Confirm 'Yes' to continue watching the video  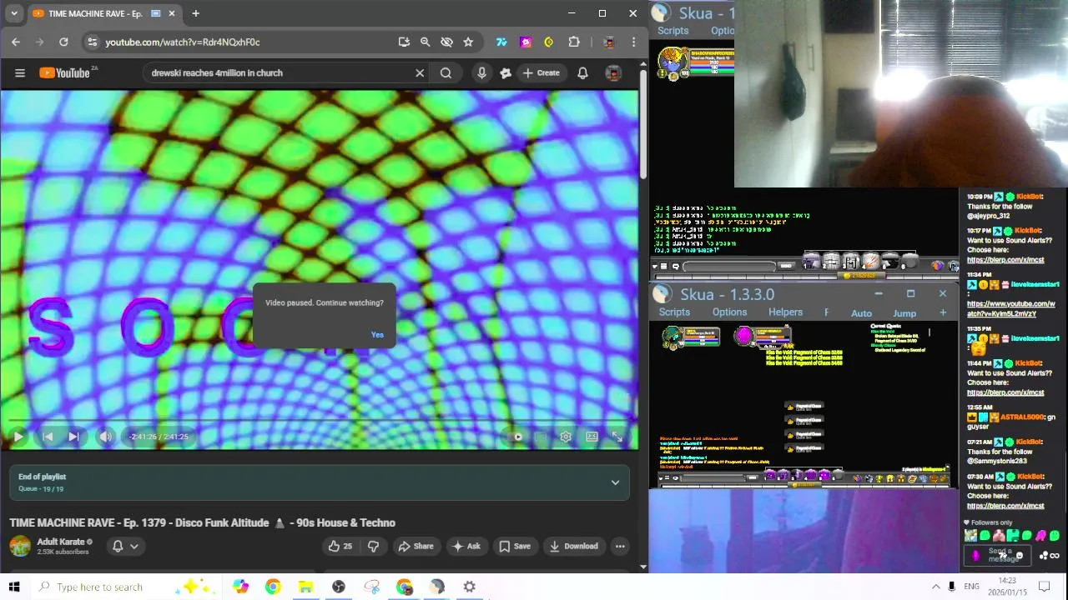[377, 335]
